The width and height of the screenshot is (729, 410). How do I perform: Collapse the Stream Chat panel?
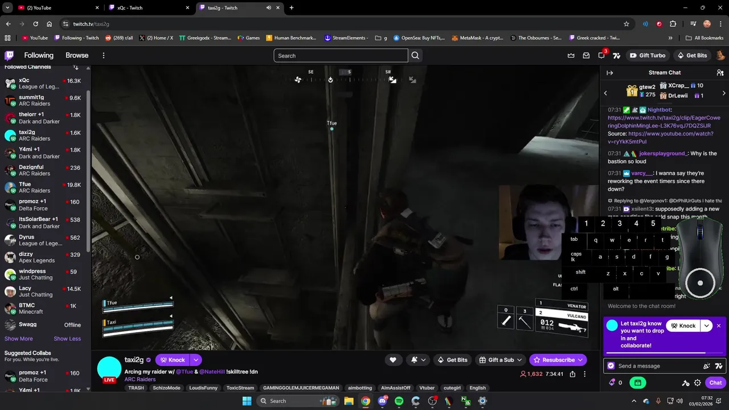(609, 73)
